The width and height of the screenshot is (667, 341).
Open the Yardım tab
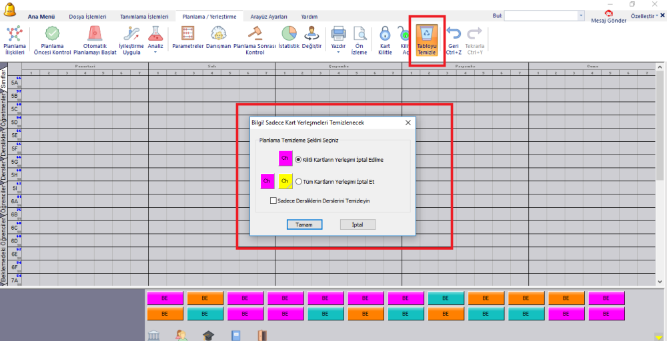point(309,17)
